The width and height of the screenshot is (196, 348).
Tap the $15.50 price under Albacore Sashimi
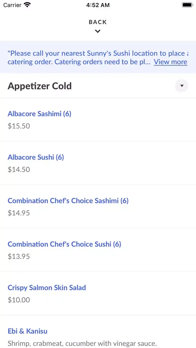tap(19, 126)
